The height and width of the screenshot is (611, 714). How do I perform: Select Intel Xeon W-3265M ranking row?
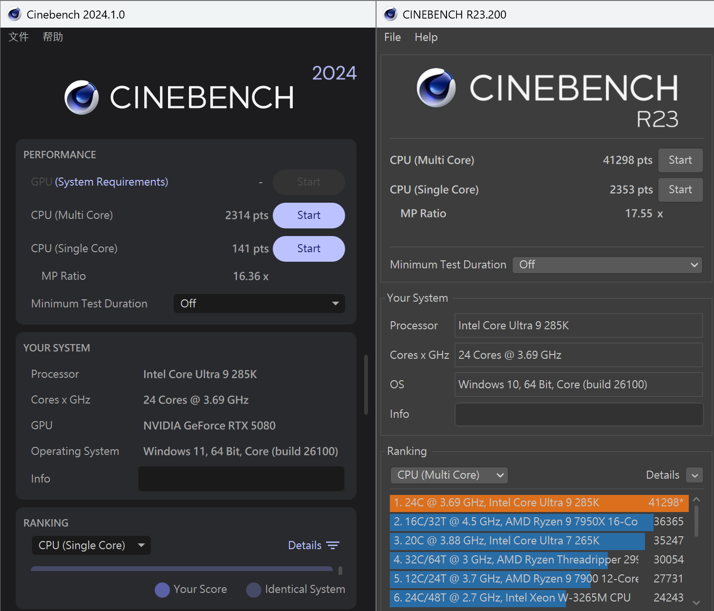[539, 598]
